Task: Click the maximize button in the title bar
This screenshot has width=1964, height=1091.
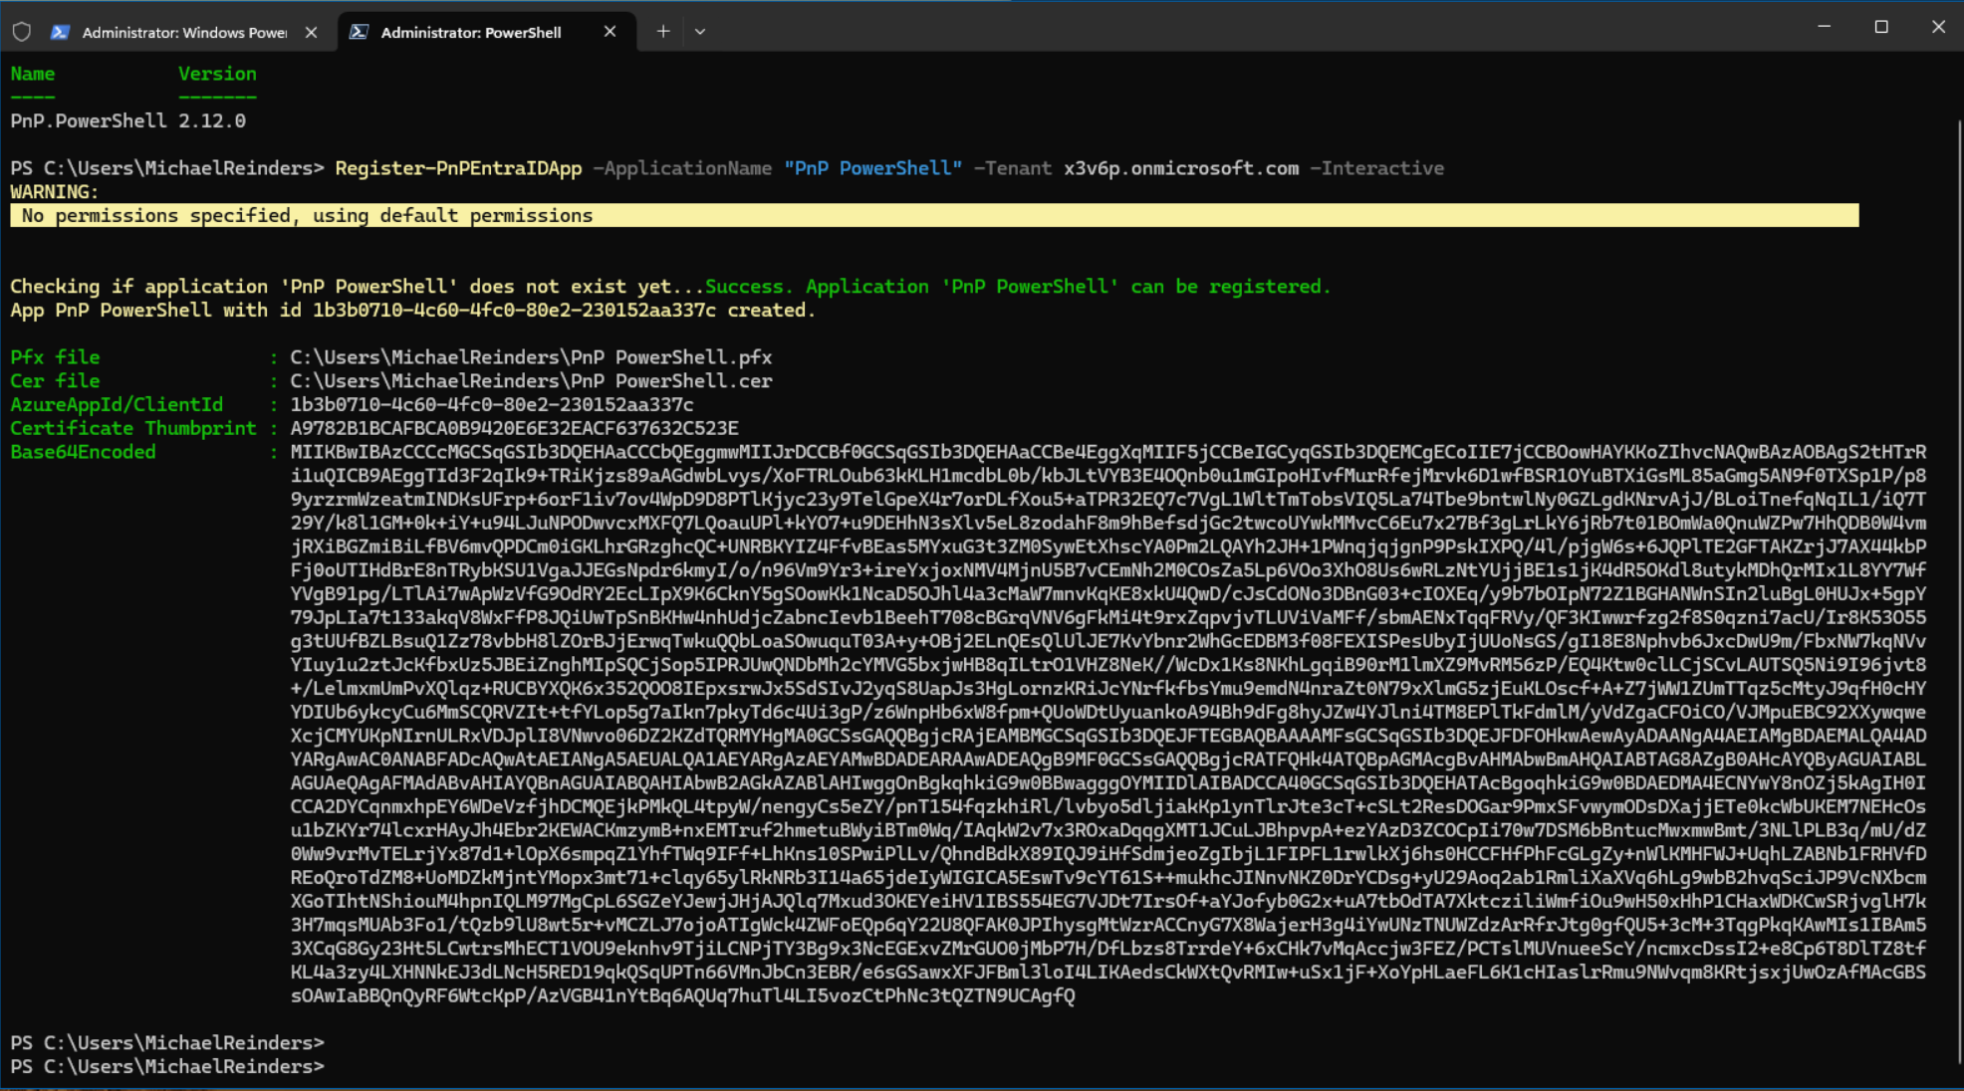Action: (x=1881, y=26)
